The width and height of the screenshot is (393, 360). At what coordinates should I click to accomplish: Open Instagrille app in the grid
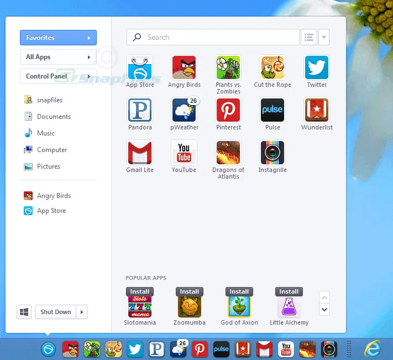click(x=273, y=153)
